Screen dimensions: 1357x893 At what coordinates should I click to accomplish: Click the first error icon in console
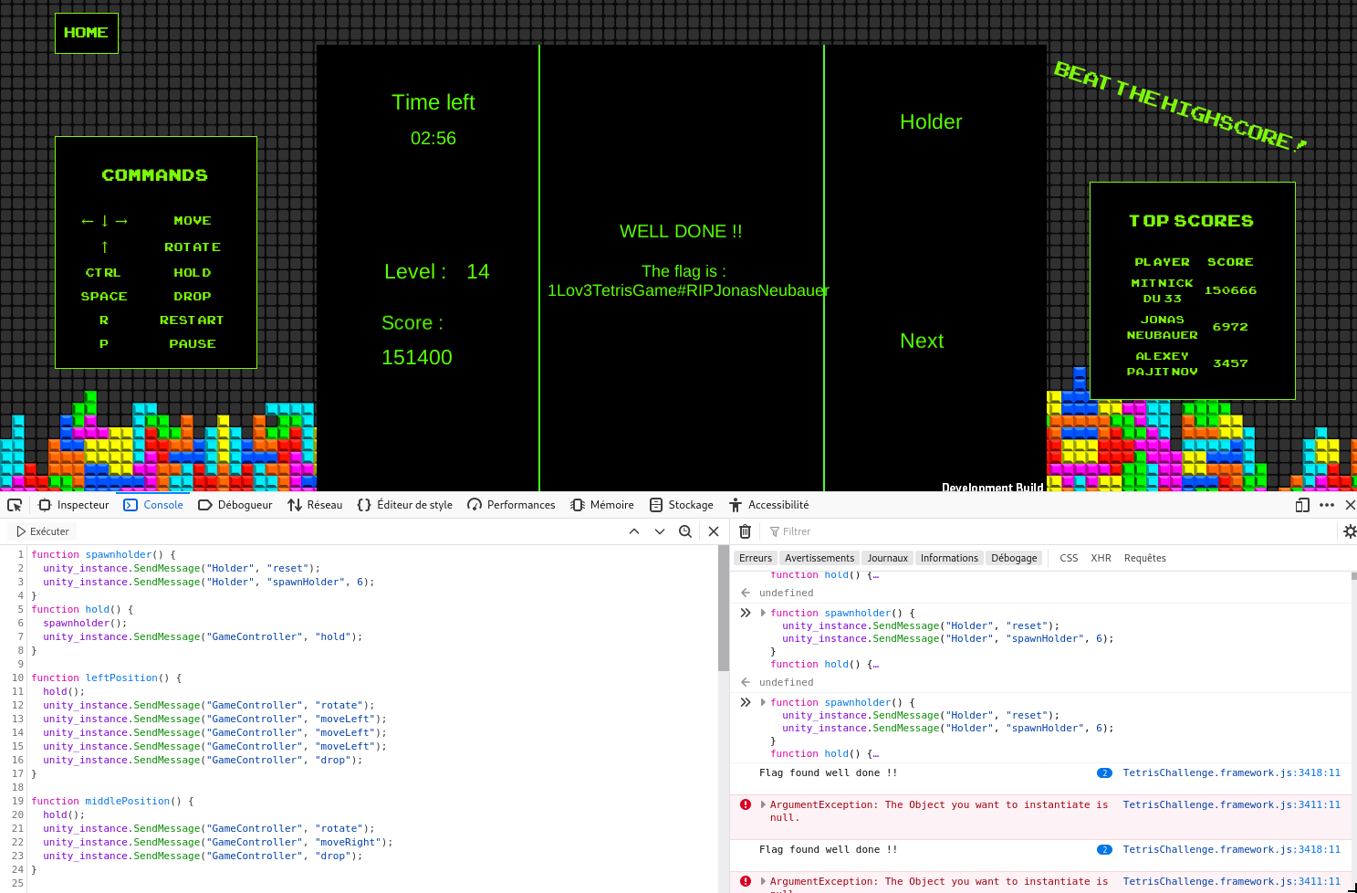click(x=746, y=805)
